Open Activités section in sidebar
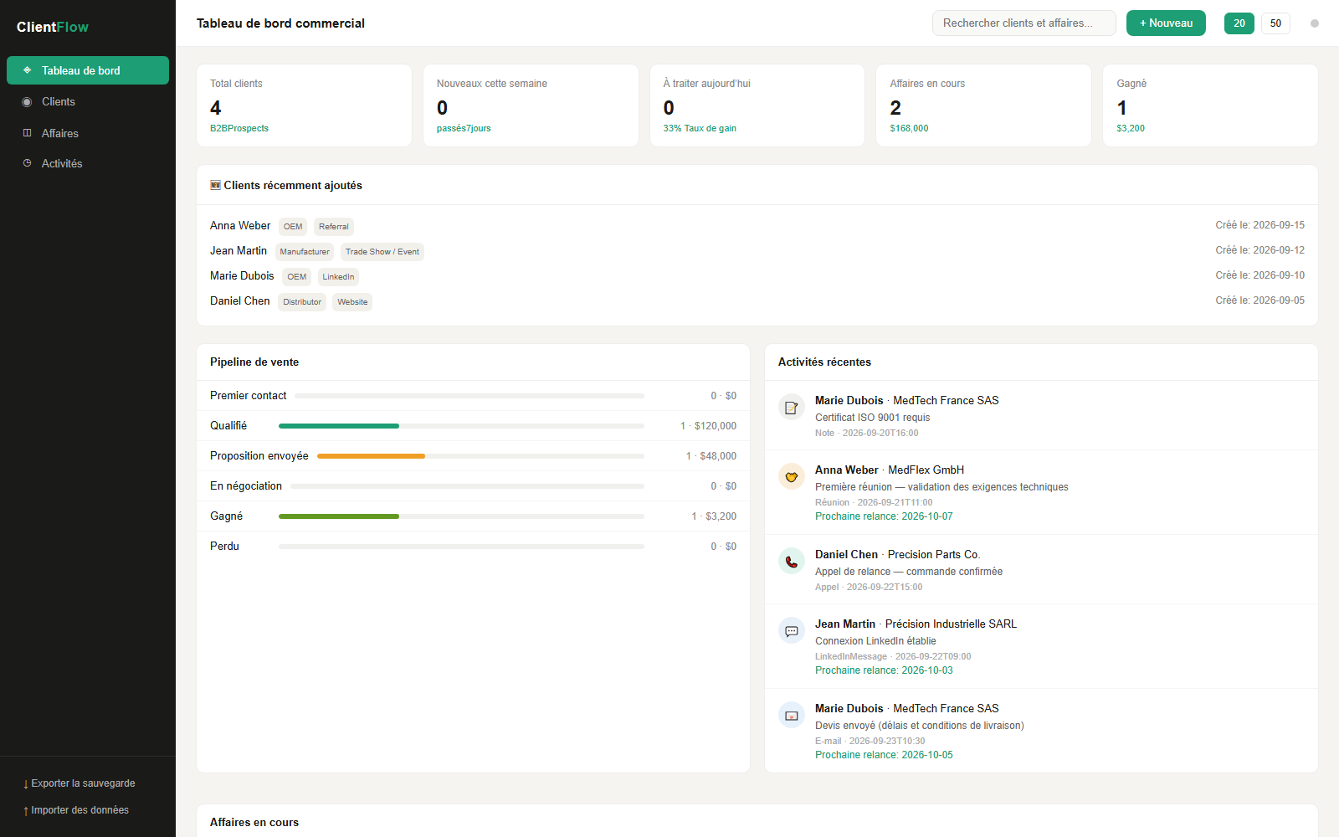 88,163
